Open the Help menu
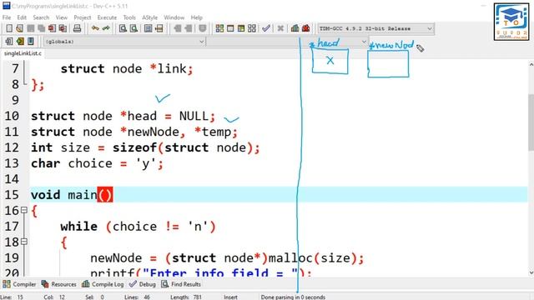Viewport: 534px width, 300px height. pyautogui.click(x=197, y=17)
